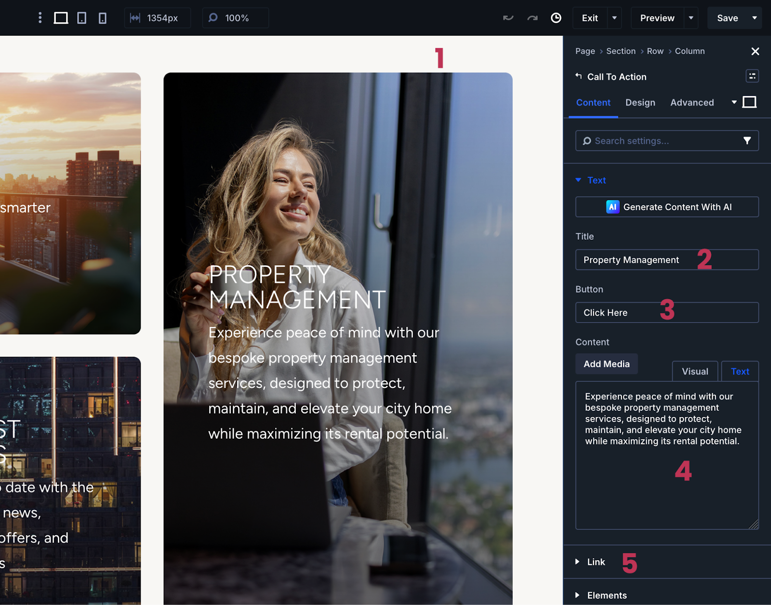771x605 pixels.
Task: Go to Section in breadcrumb
Action: coord(621,51)
